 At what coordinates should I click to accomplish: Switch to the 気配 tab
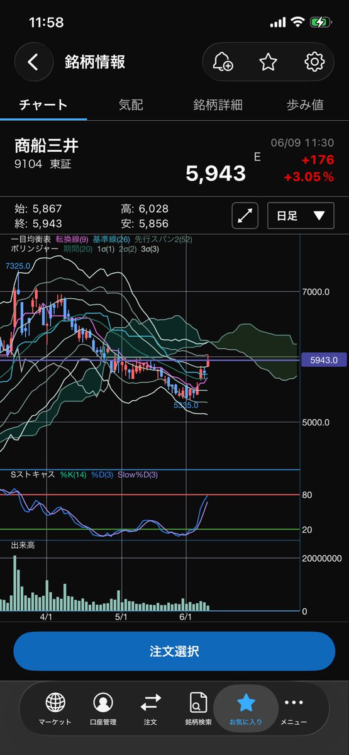(131, 104)
